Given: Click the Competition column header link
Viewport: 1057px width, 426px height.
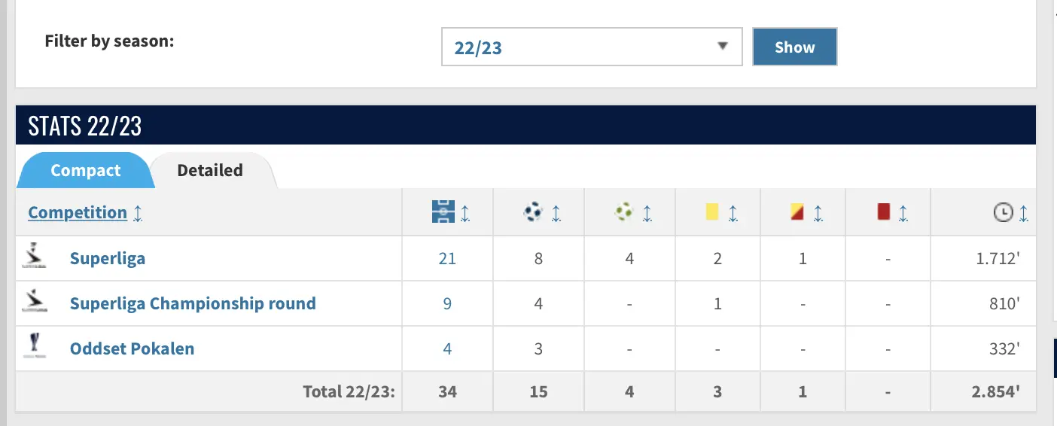Looking at the screenshot, I should [78, 212].
